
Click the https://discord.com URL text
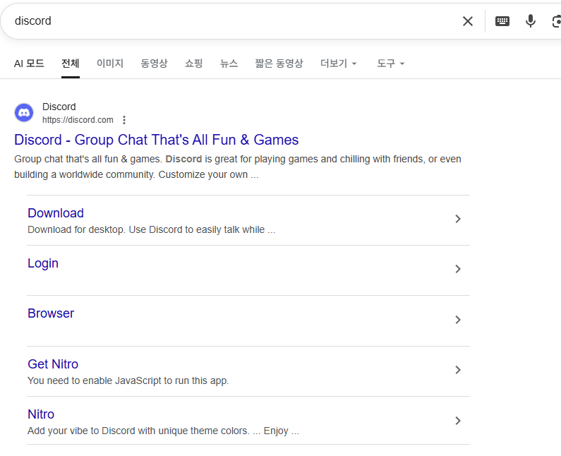click(78, 120)
